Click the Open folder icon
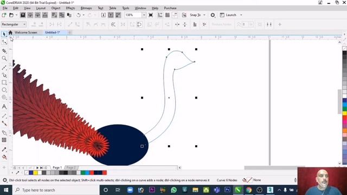 click(11, 15)
